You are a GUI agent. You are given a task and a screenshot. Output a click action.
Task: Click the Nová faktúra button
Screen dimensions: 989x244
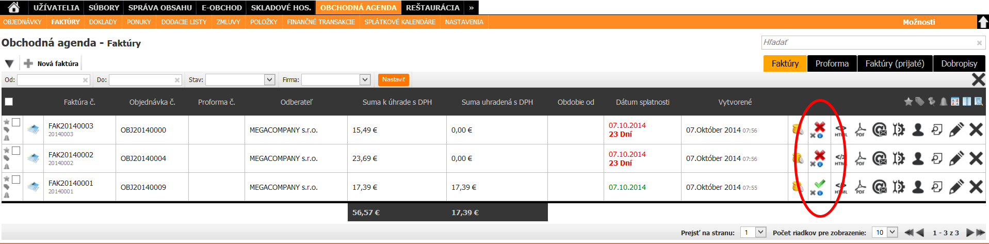click(x=52, y=63)
